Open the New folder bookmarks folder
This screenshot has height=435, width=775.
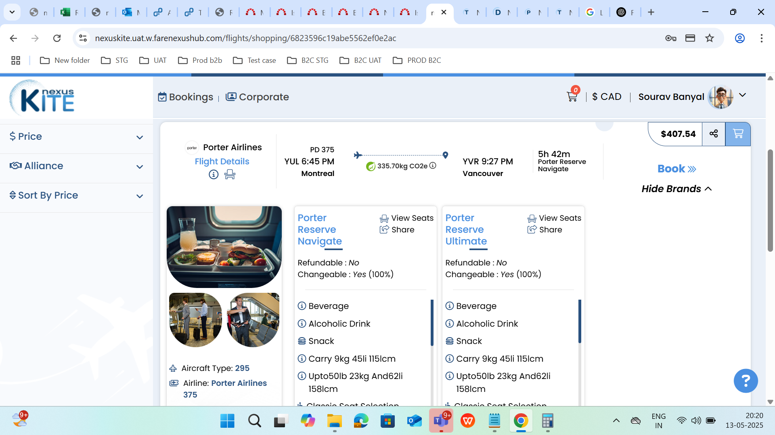click(x=65, y=60)
